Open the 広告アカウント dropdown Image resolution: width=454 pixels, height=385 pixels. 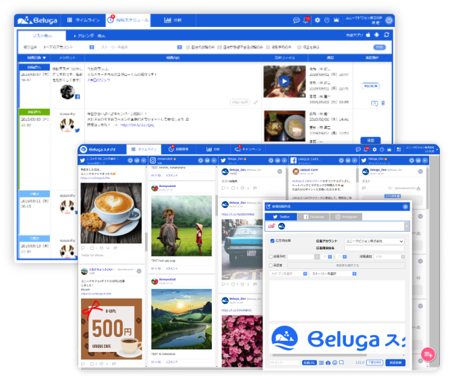374,241
